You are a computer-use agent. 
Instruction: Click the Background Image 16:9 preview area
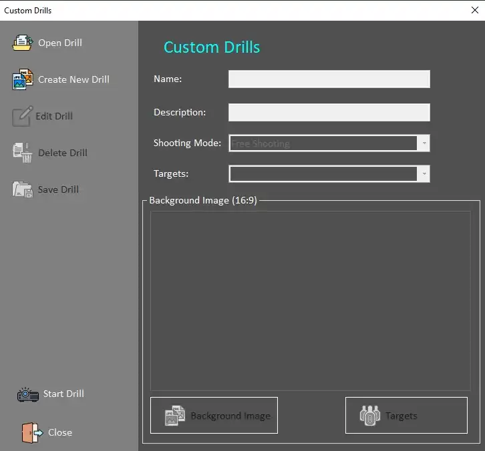click(x=310, y=300)
